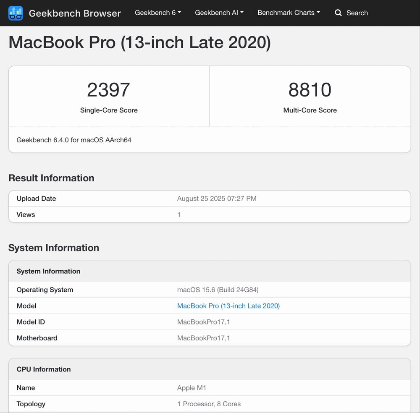Image resolution: width=420 pixels, height=413 pixels.
Task: Open the Benchmark Charts dropdown
Action: [x=289, y=13]
